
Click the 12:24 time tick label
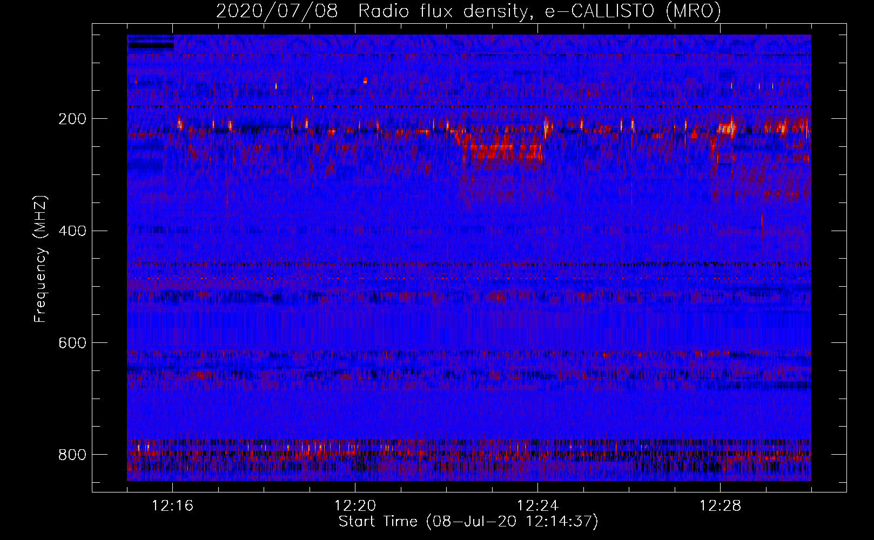[538, 506]
